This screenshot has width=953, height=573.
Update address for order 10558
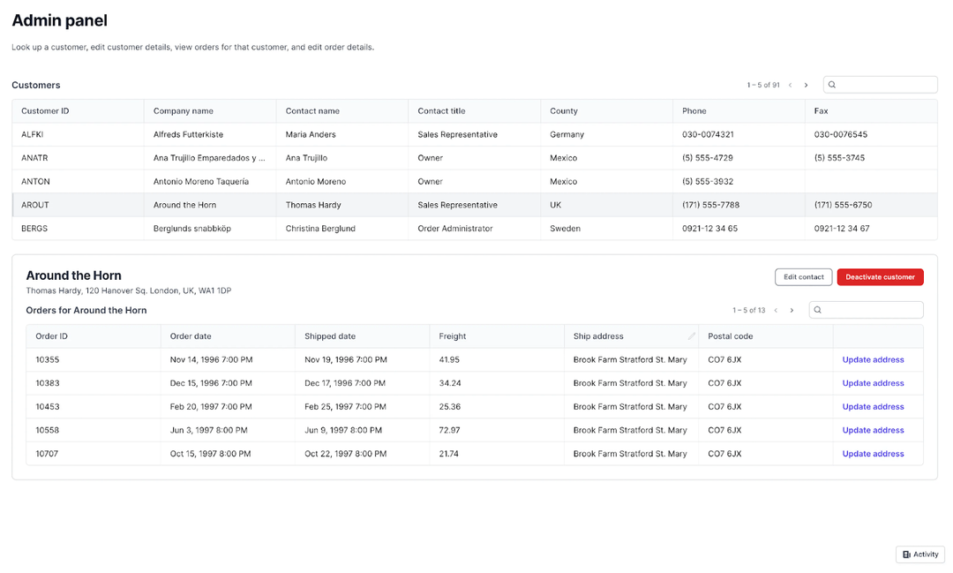[872, 430]
